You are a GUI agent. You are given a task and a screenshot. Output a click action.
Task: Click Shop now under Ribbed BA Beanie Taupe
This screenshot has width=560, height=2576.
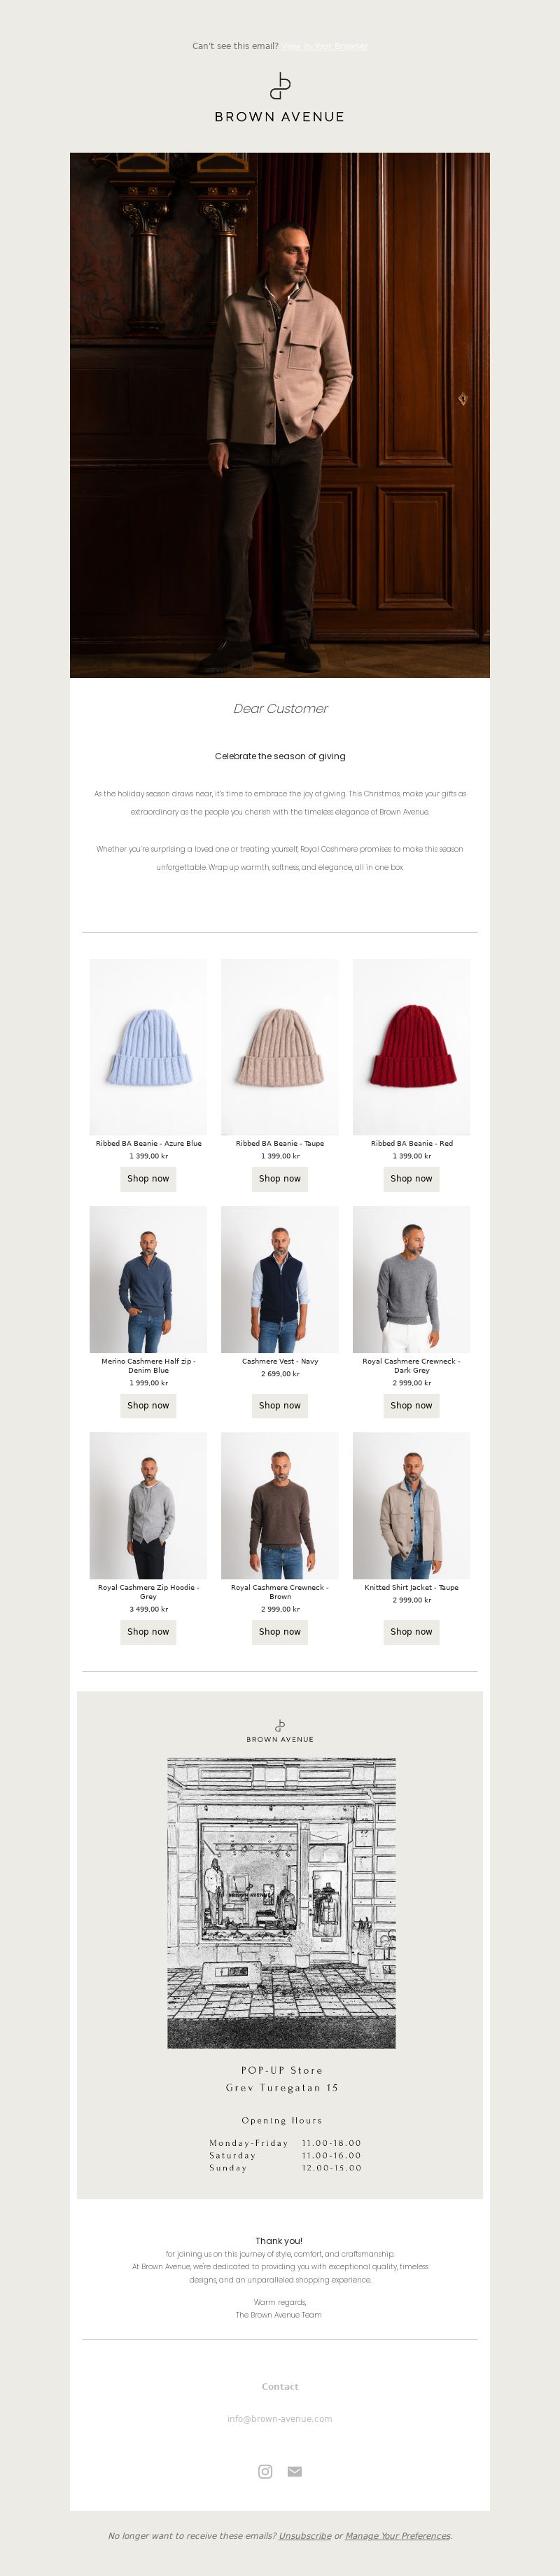280,1179
